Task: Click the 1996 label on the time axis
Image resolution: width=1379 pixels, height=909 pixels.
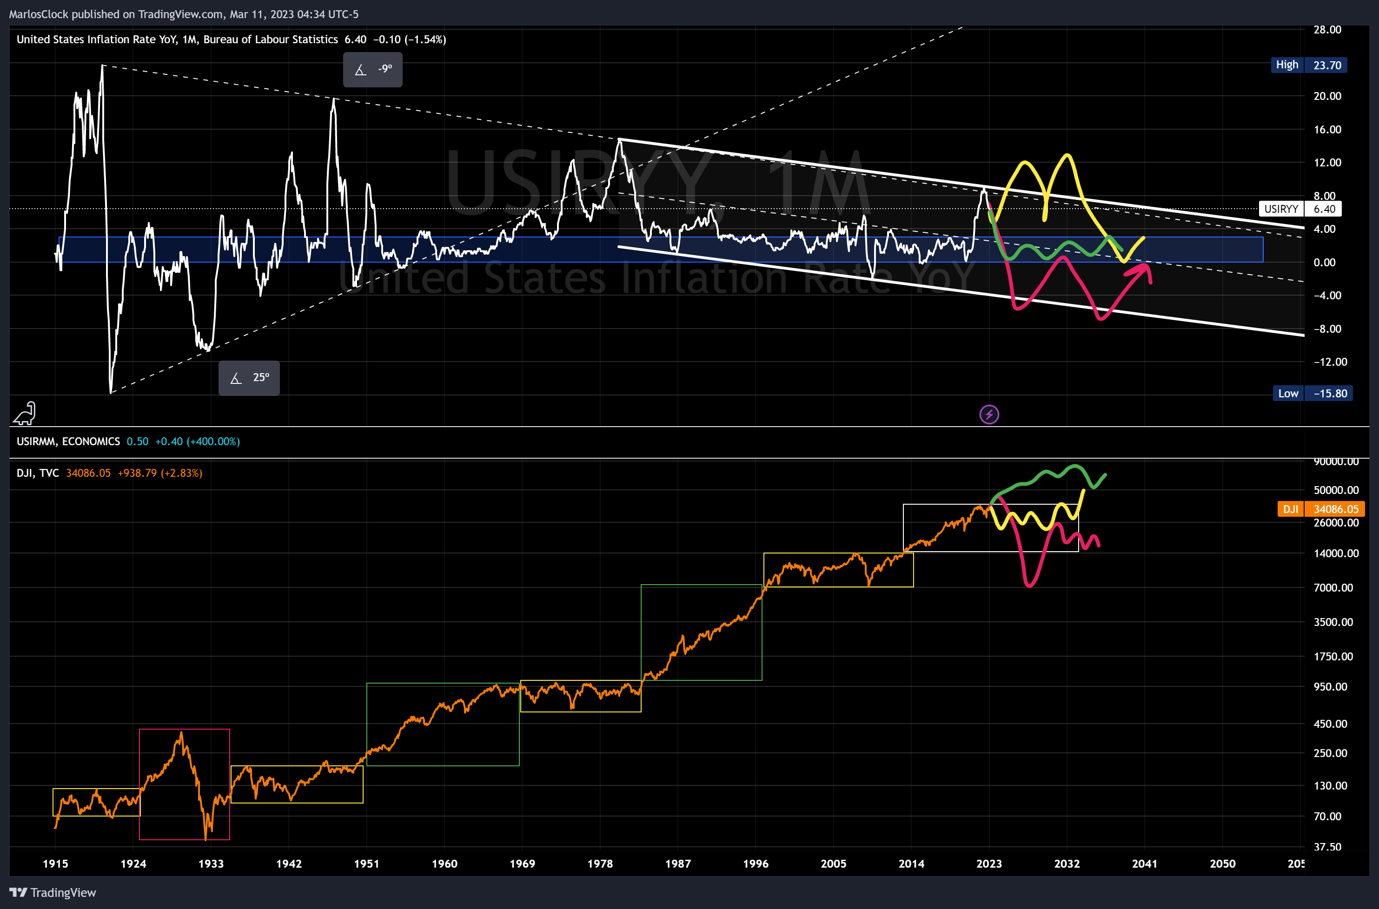Action: pos(756,864)
